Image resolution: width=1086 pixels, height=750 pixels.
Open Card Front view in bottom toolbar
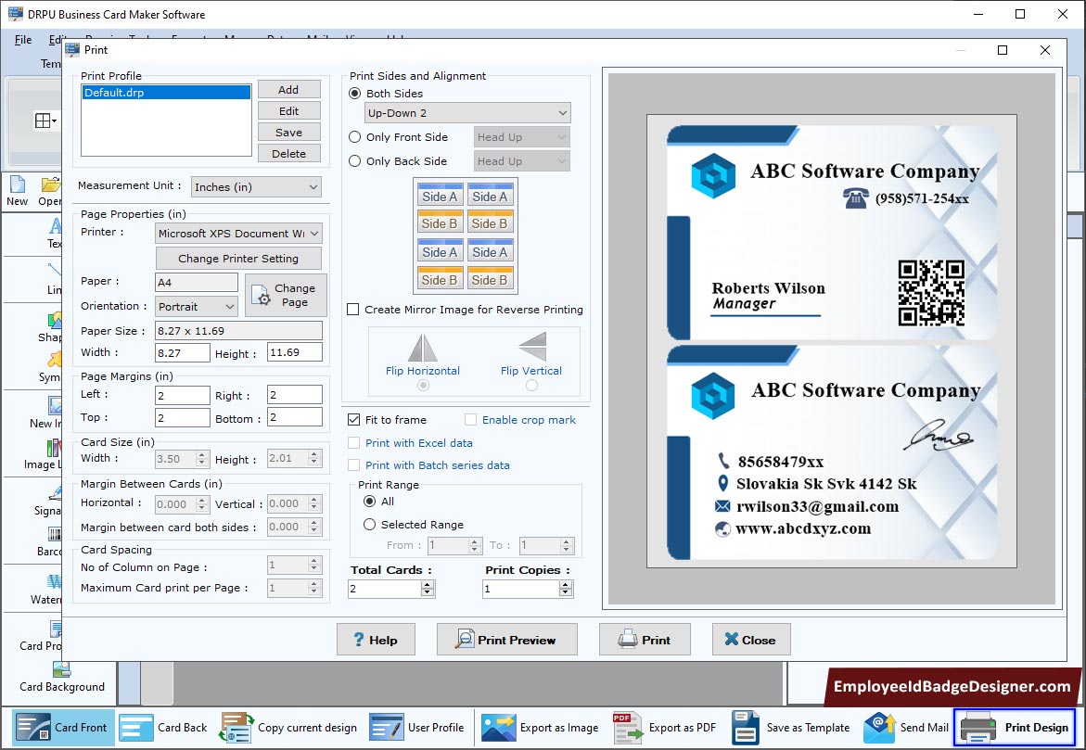[x=63, y=727]
